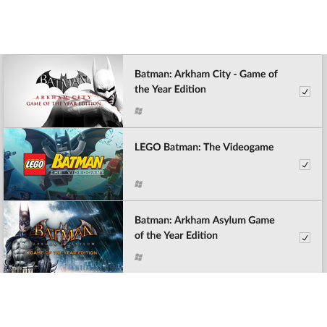Image resolution: width=327 pixels, height=327 pixels.
Task: Open the LEGO Batman: The Videogame title
Action: 204,147
